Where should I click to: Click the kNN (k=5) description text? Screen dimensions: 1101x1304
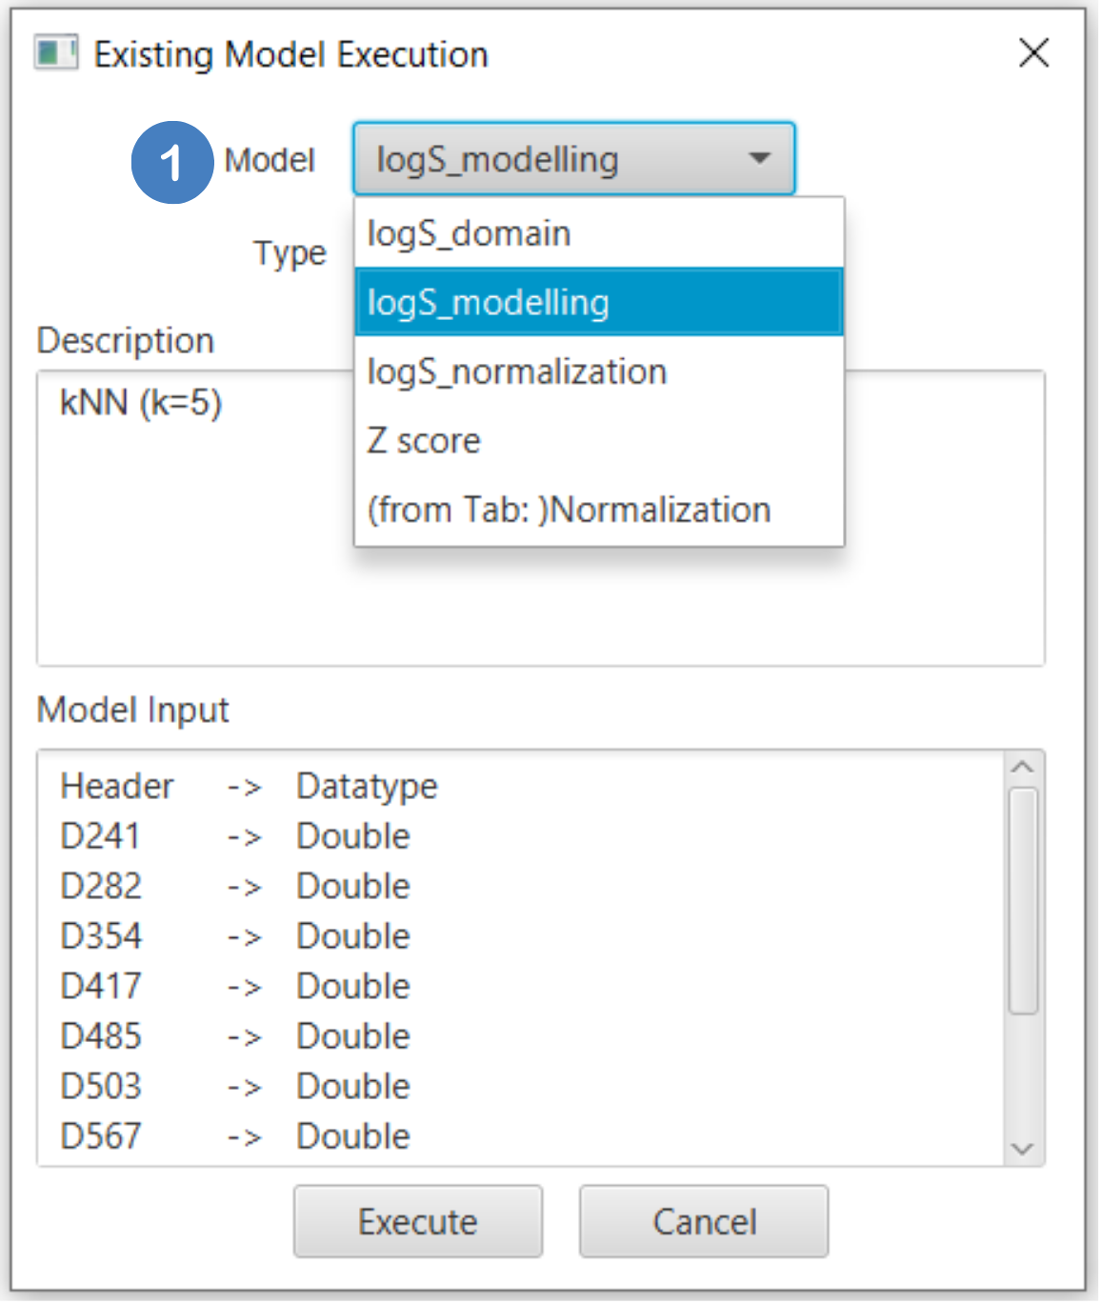click(x=141, y=403)
